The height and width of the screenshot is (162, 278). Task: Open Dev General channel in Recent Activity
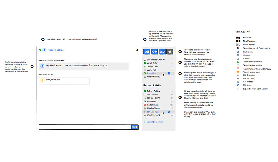tap(152, 95)
